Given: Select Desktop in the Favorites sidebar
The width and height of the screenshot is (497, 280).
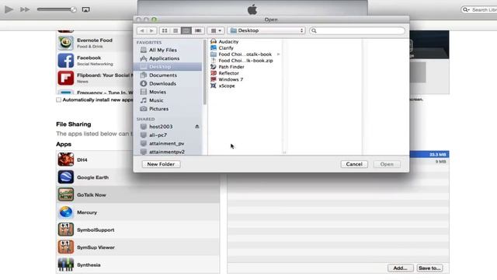Looking at the screenshot, I should pyautogui.click(x=168, y=67).
